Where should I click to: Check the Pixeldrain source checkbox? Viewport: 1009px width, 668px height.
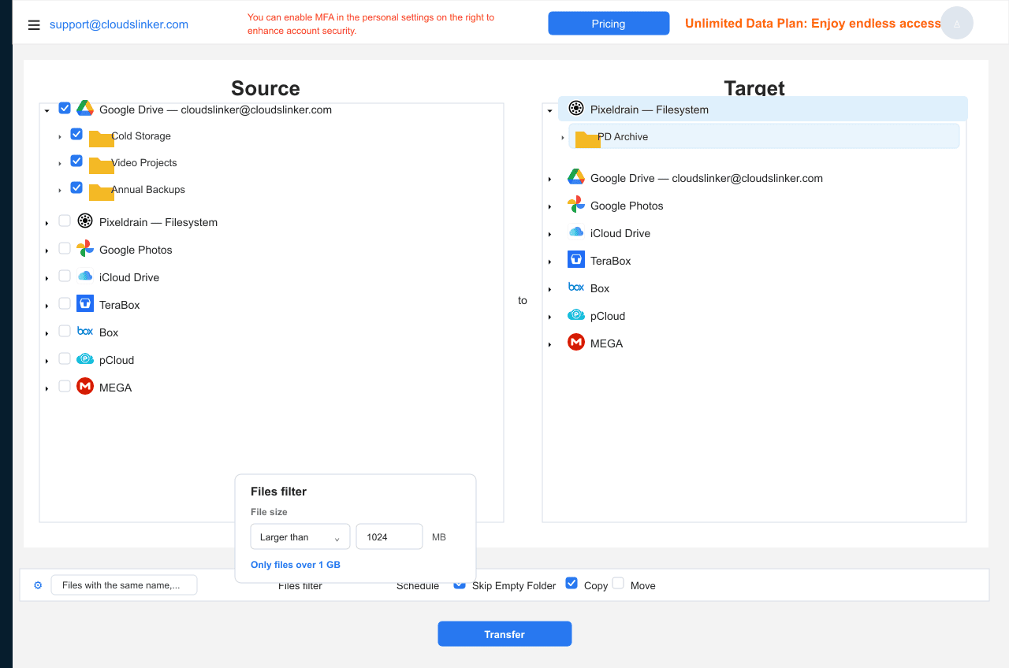(x=65, y=221)
